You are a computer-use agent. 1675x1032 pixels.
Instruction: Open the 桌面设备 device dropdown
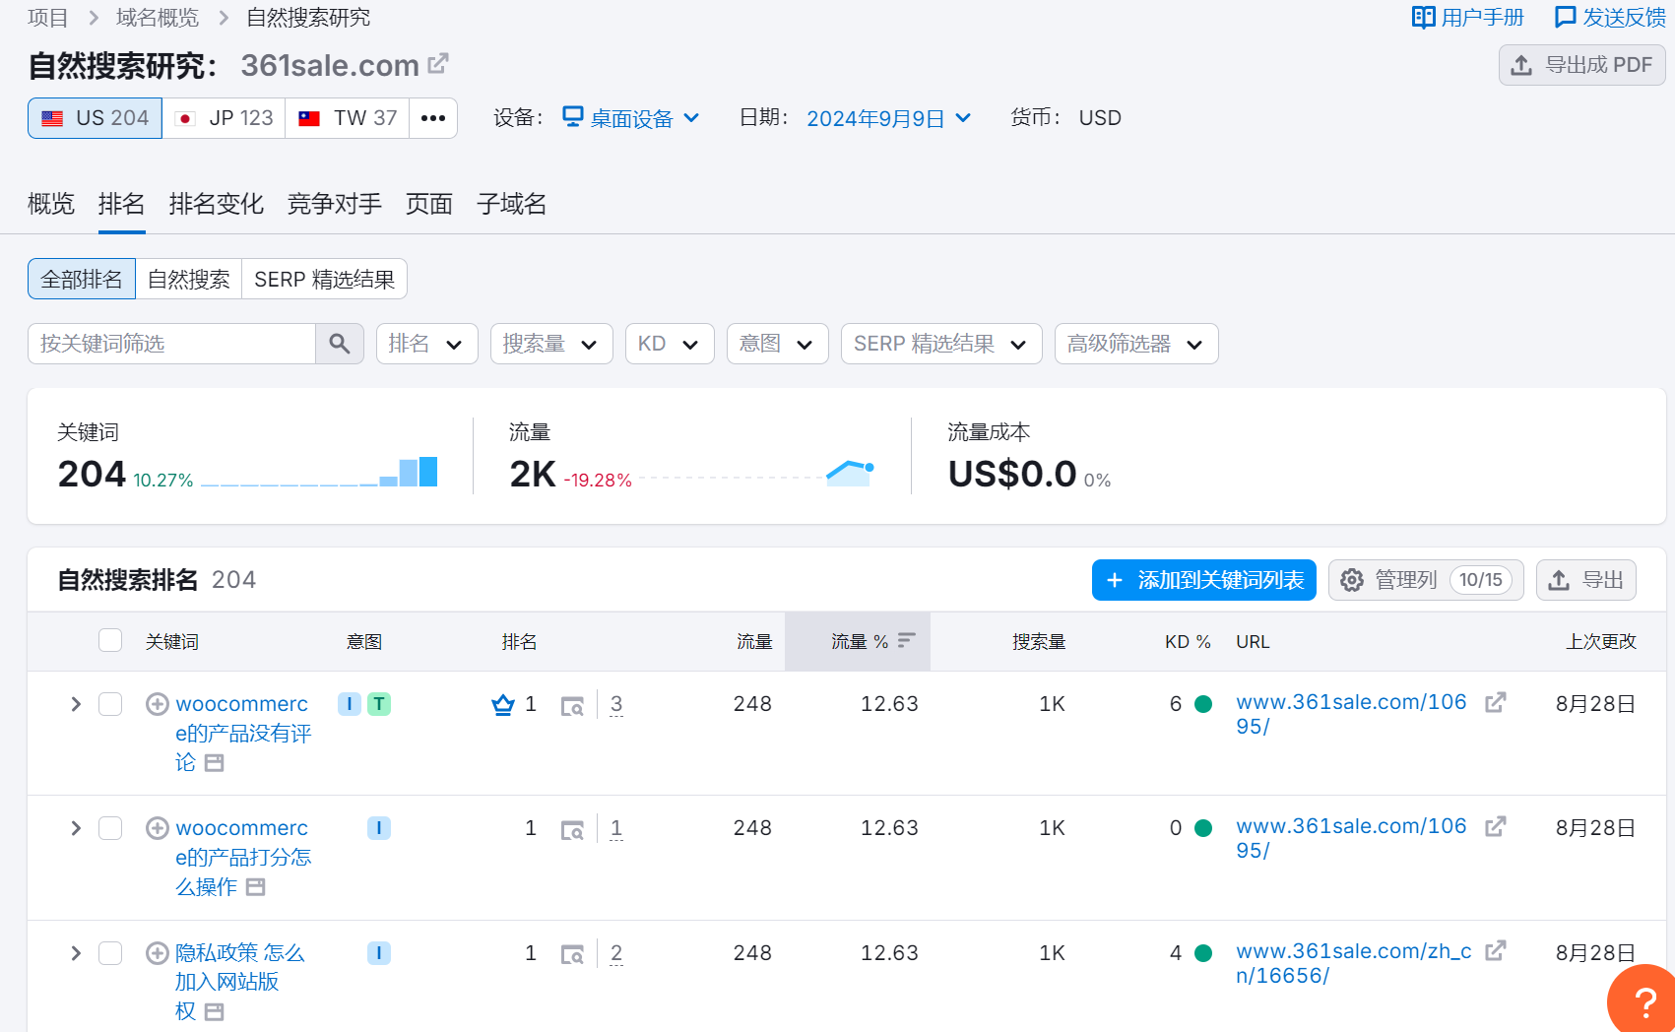pyautogui.click(x=631, y=117)
